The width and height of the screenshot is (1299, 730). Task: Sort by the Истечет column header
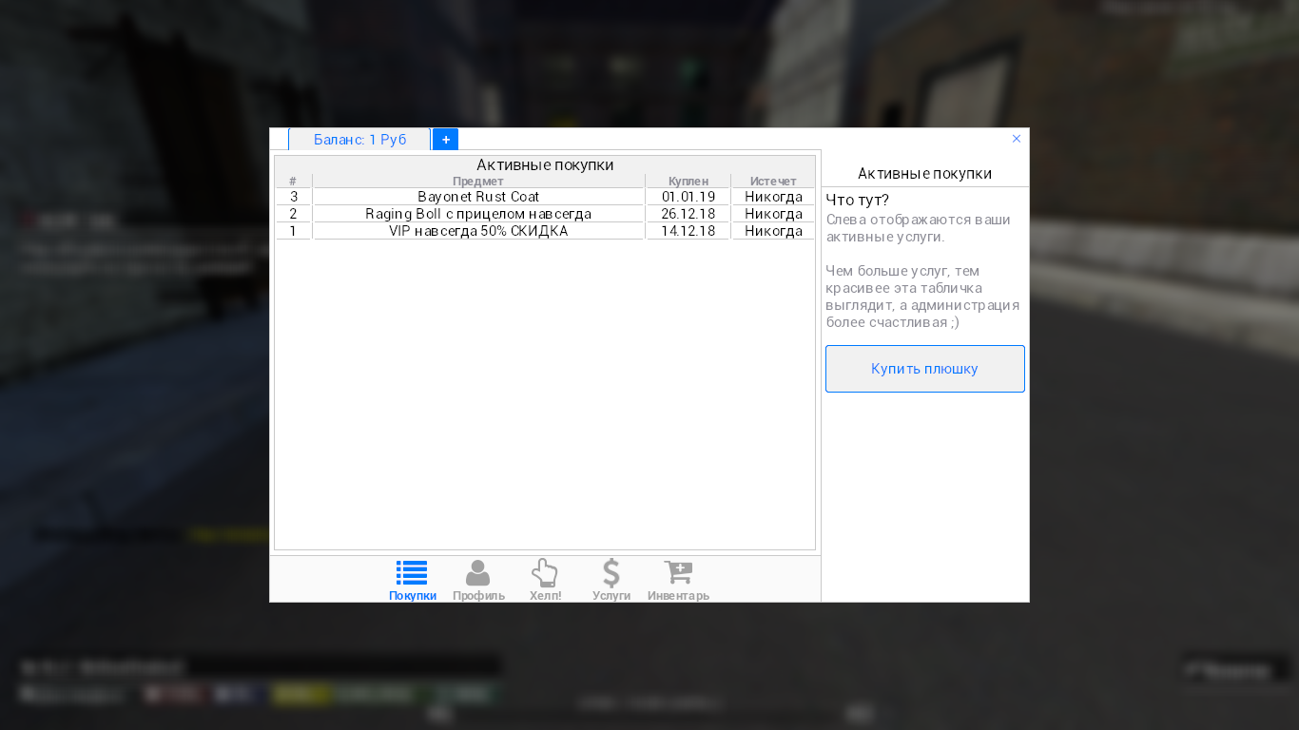click(x=773, y=181)
